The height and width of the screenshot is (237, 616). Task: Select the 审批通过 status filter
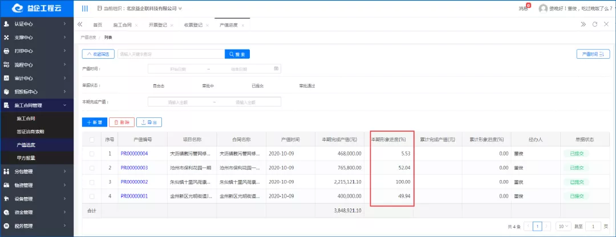tap(307, 85)
